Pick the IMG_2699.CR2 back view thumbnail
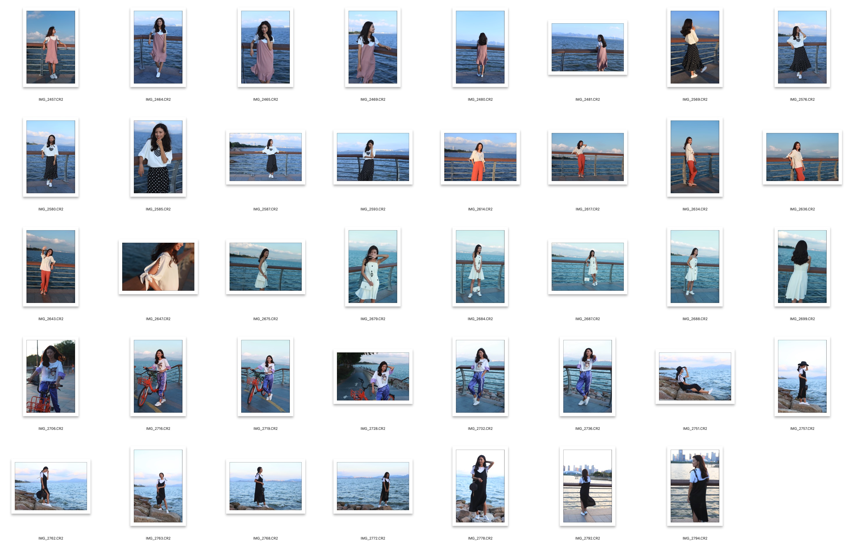The image size is (856, 548). (802, 267)
